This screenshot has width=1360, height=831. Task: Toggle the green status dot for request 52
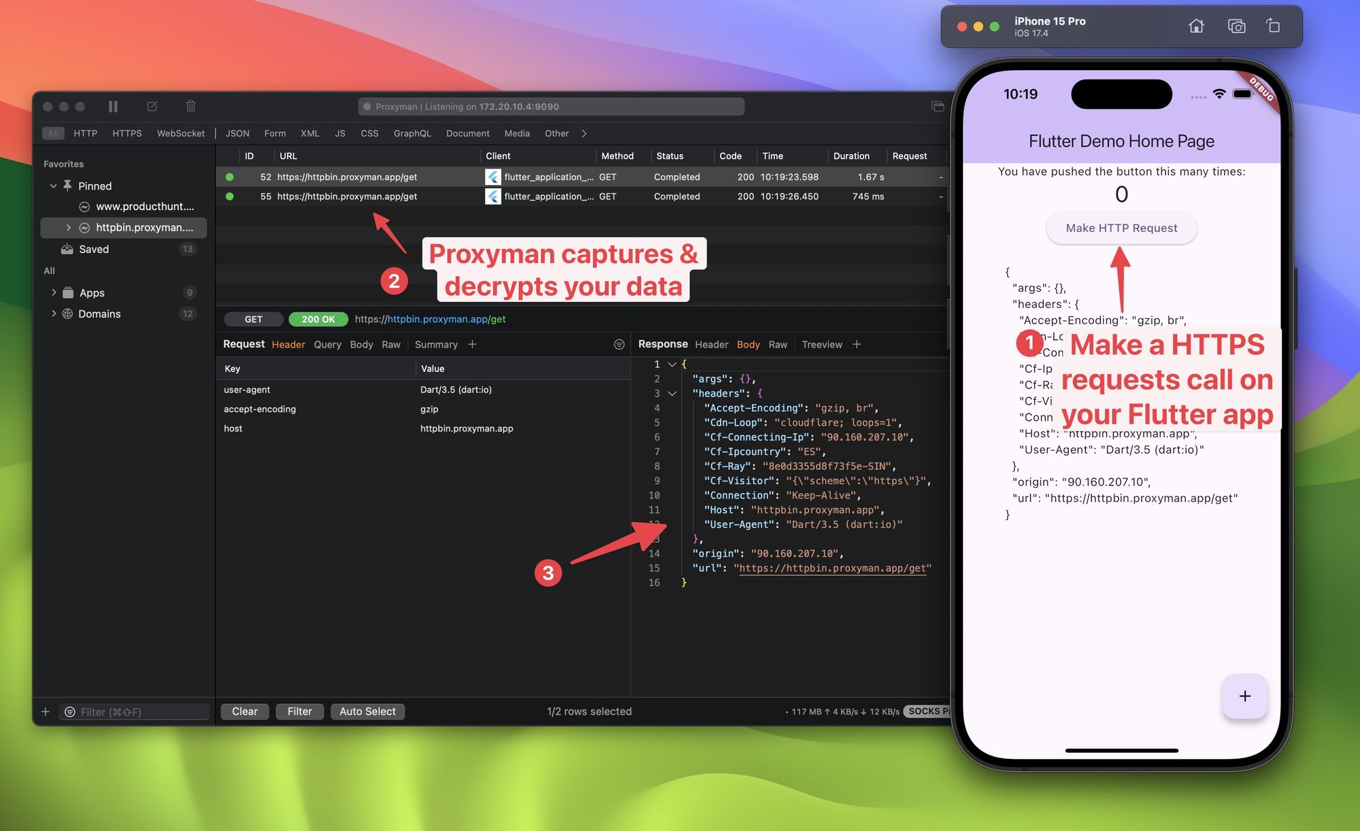pyautogui.click(x=227, y=177)
